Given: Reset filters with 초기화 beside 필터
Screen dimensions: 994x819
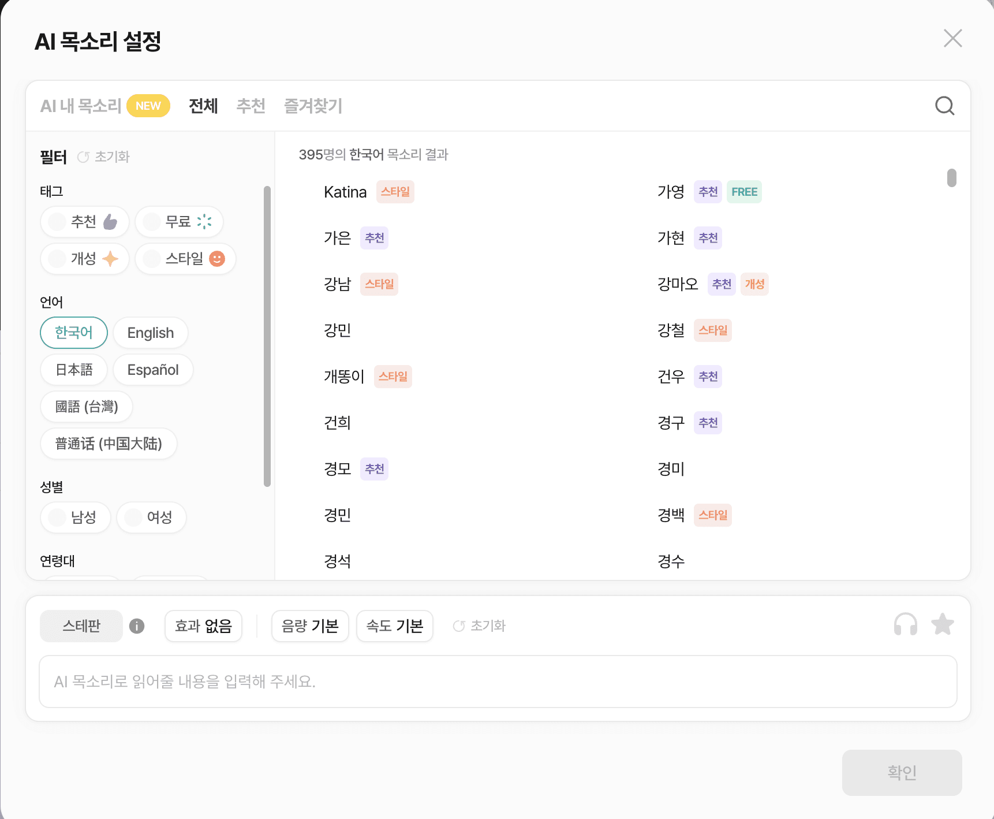Looking at the screenshot, I should click(104, 157).
